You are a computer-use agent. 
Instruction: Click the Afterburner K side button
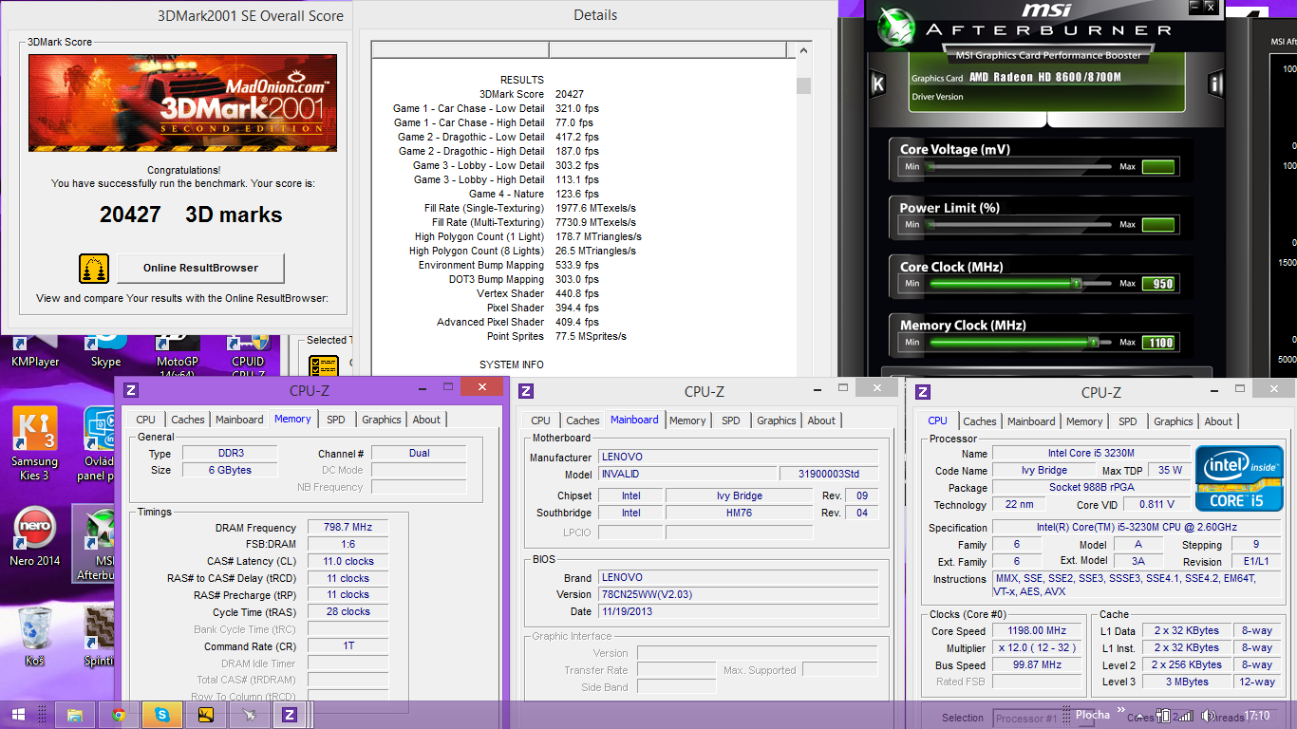coord(878,84)
